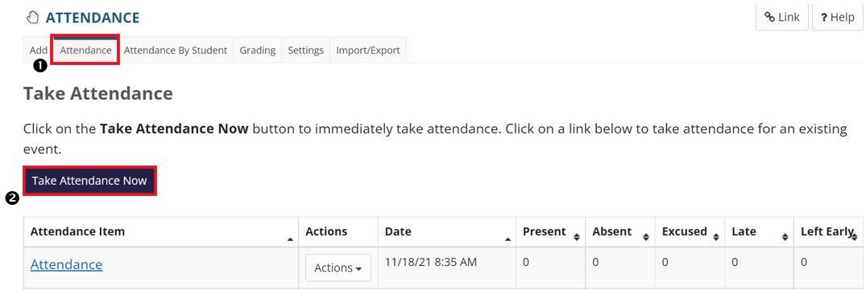Open the Attendance item link in table

[66, 264]
